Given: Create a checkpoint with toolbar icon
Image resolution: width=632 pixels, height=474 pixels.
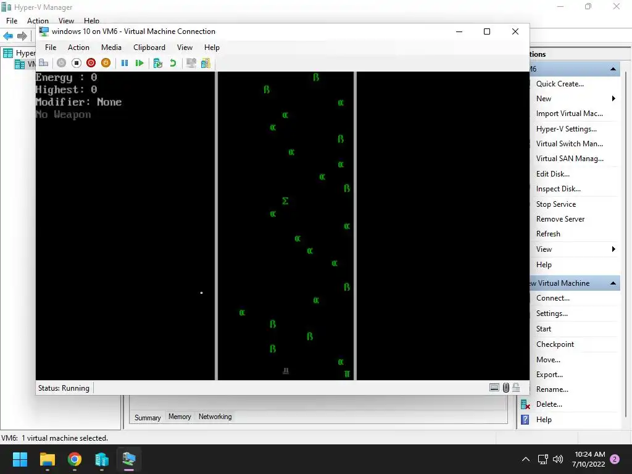Looking at the screenshot, I should pos(158,63).
